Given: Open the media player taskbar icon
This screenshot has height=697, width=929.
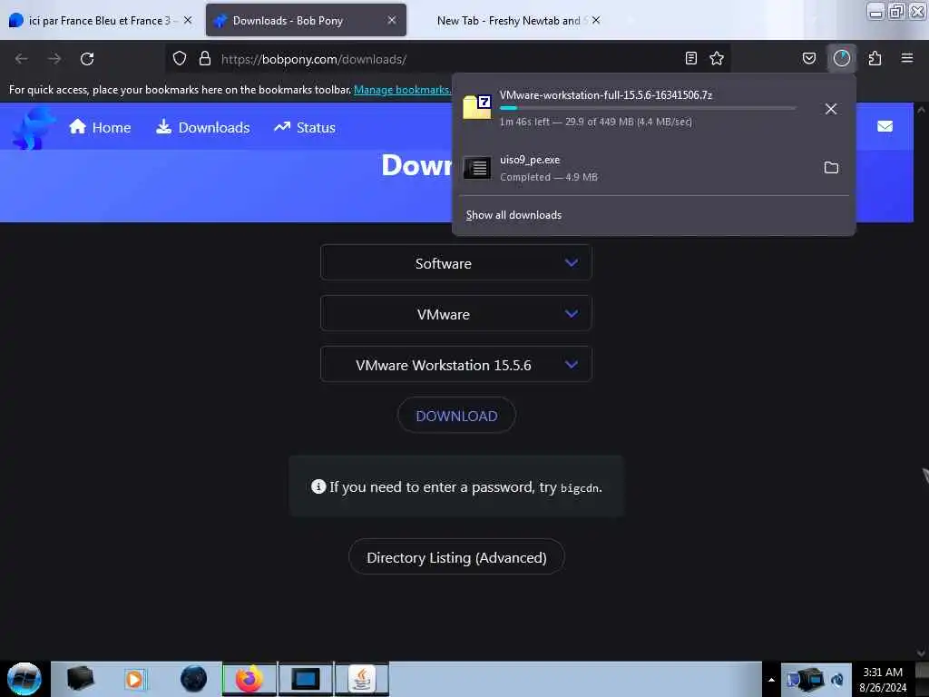Looking at the screenshot, I should [135, 679].
